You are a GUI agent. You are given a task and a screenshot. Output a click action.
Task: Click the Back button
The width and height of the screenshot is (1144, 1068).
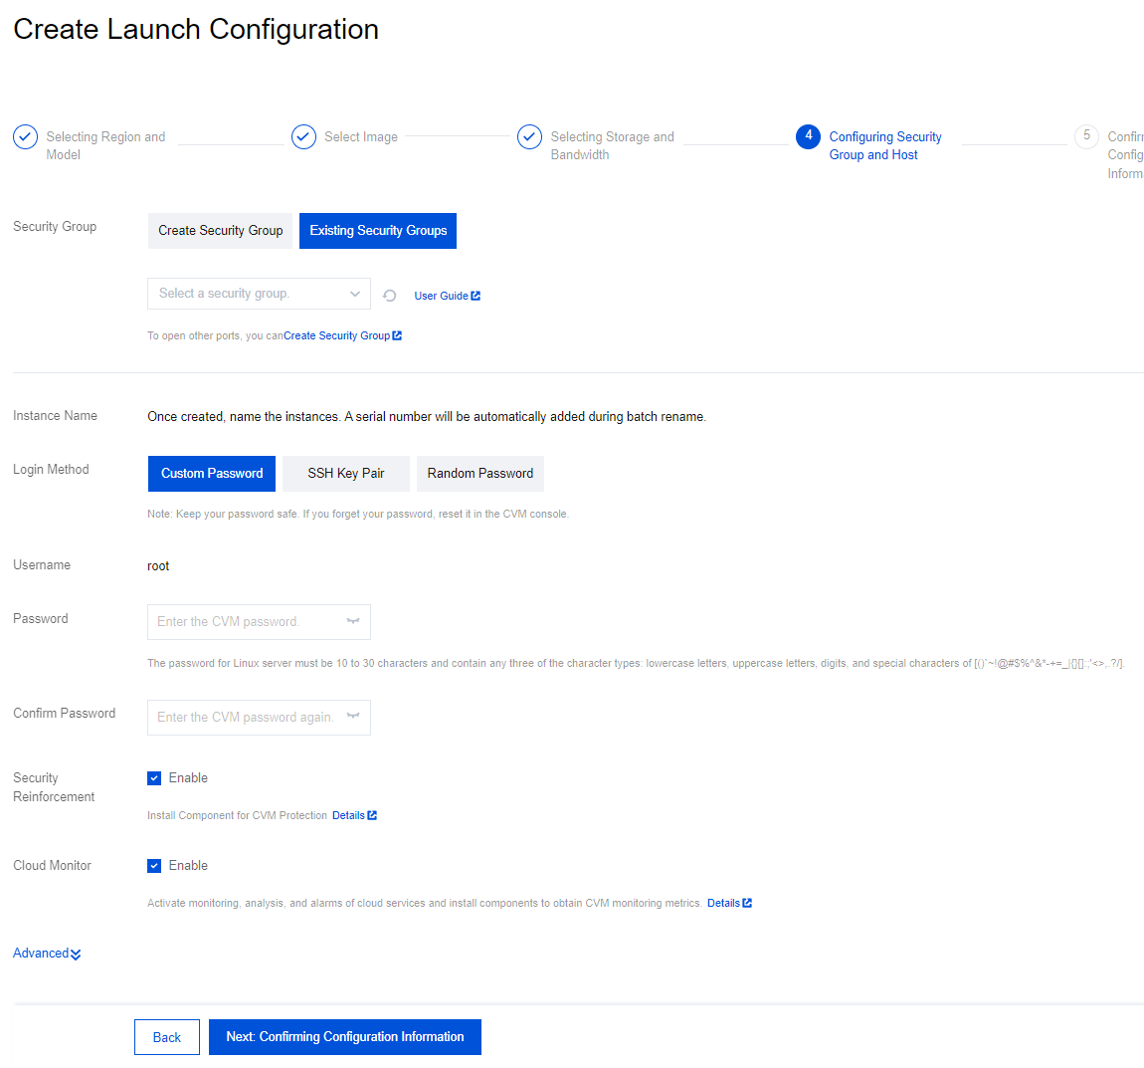point(167,1037)
